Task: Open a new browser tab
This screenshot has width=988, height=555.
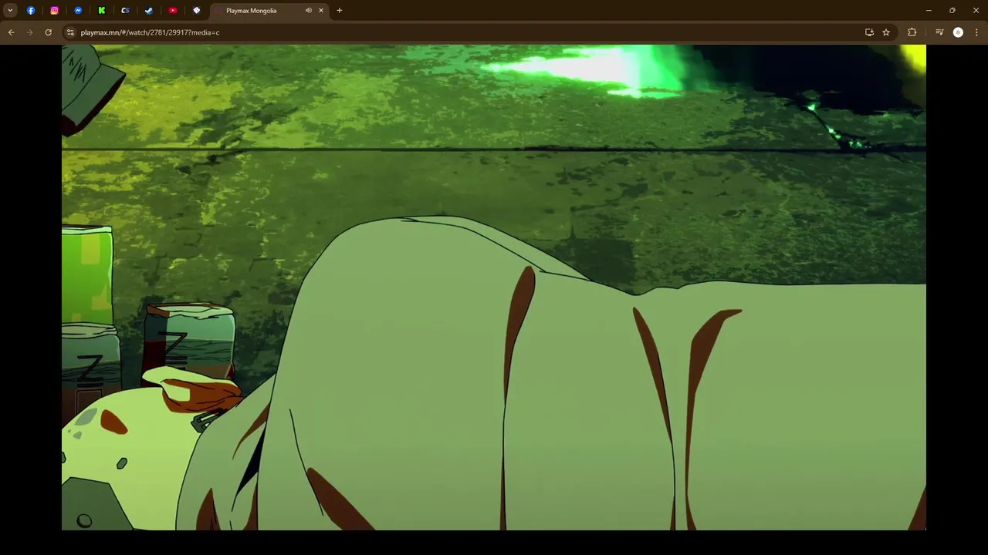Action: [x=340, y=11]
